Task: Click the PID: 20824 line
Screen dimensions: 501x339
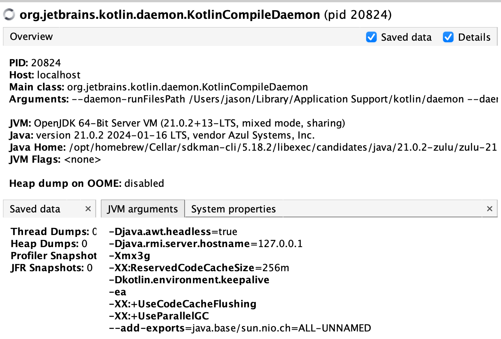Action: (35, 63)
